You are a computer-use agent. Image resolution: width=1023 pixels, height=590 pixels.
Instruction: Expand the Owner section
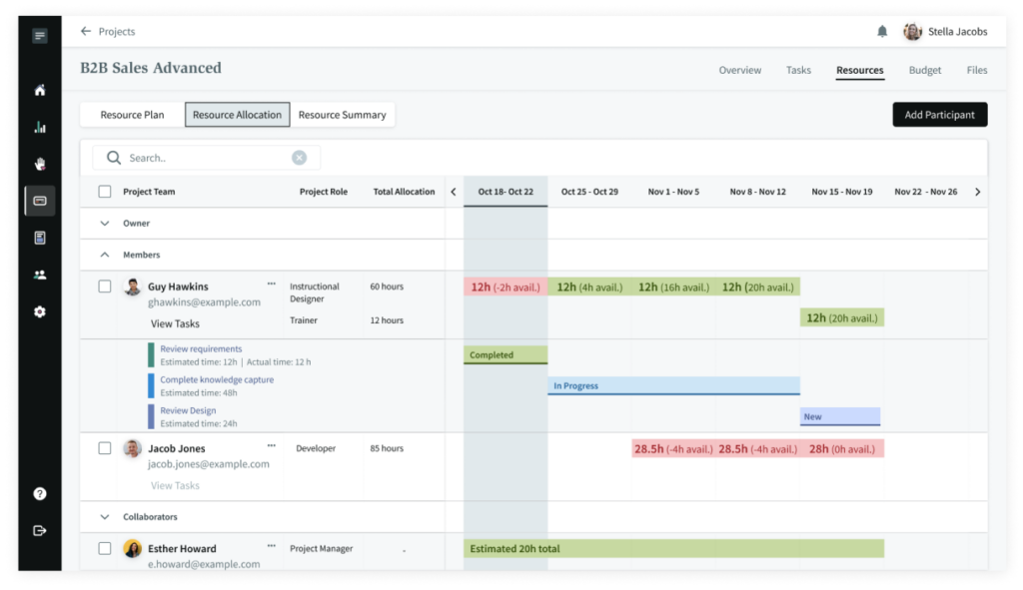tap(105, 224)
